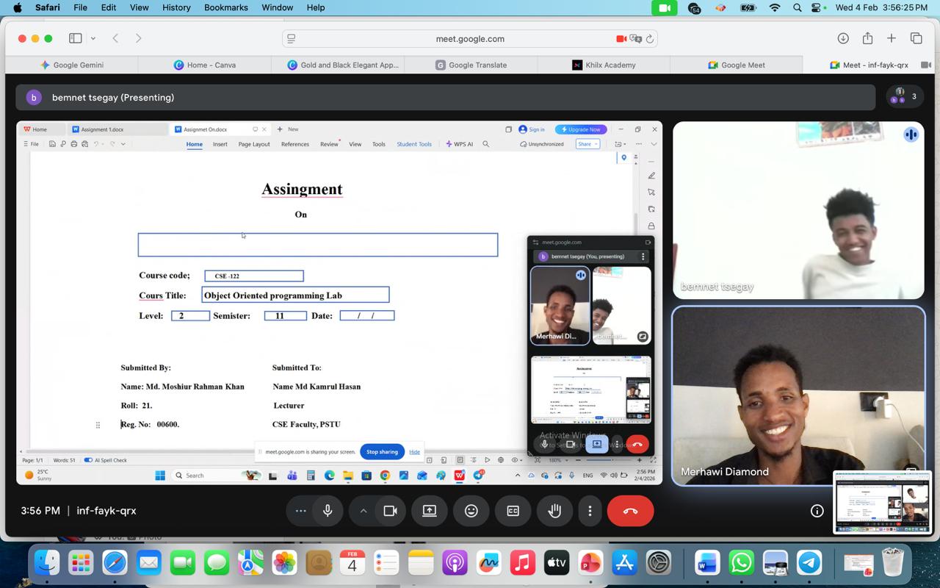Click Hide link next to Stop sharing
This screenshot has width=940, height=588.
coord(414,452)
